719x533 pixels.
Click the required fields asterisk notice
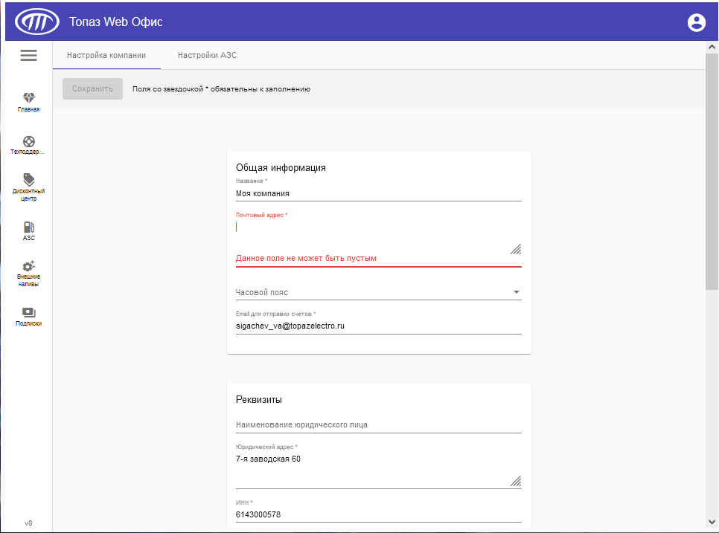(222, 89)
